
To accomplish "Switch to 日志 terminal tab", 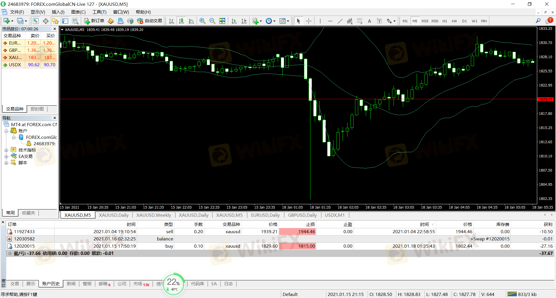I will click(228, 284).
